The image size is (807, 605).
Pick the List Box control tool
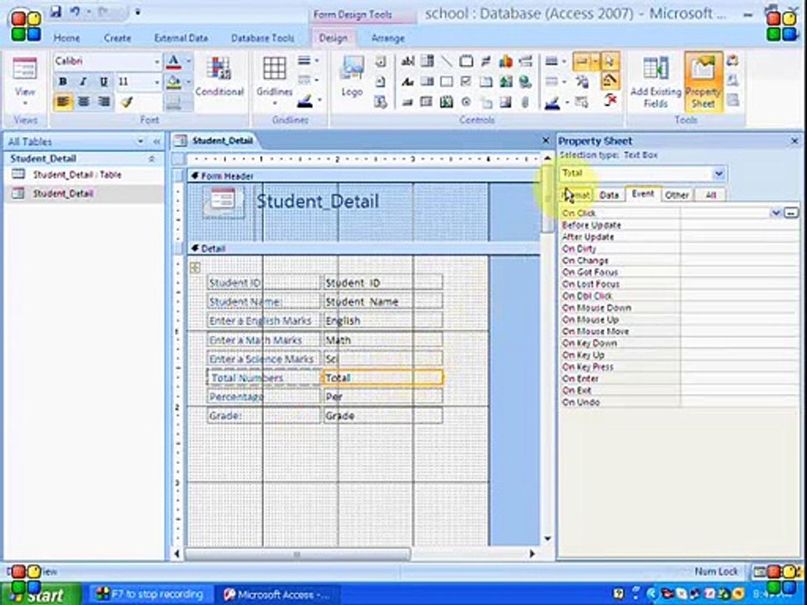pyautogui.click(x=427, y=82)
